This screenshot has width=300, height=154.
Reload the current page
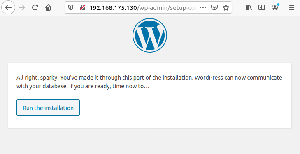[35, 7]
